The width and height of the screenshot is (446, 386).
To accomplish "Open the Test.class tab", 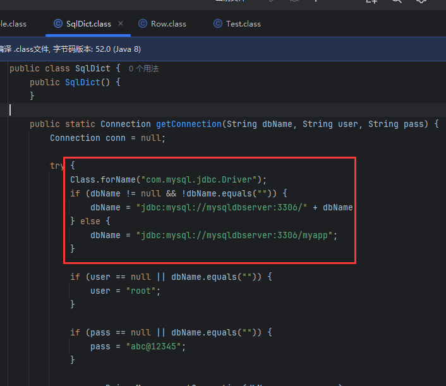I will point(243,24).
